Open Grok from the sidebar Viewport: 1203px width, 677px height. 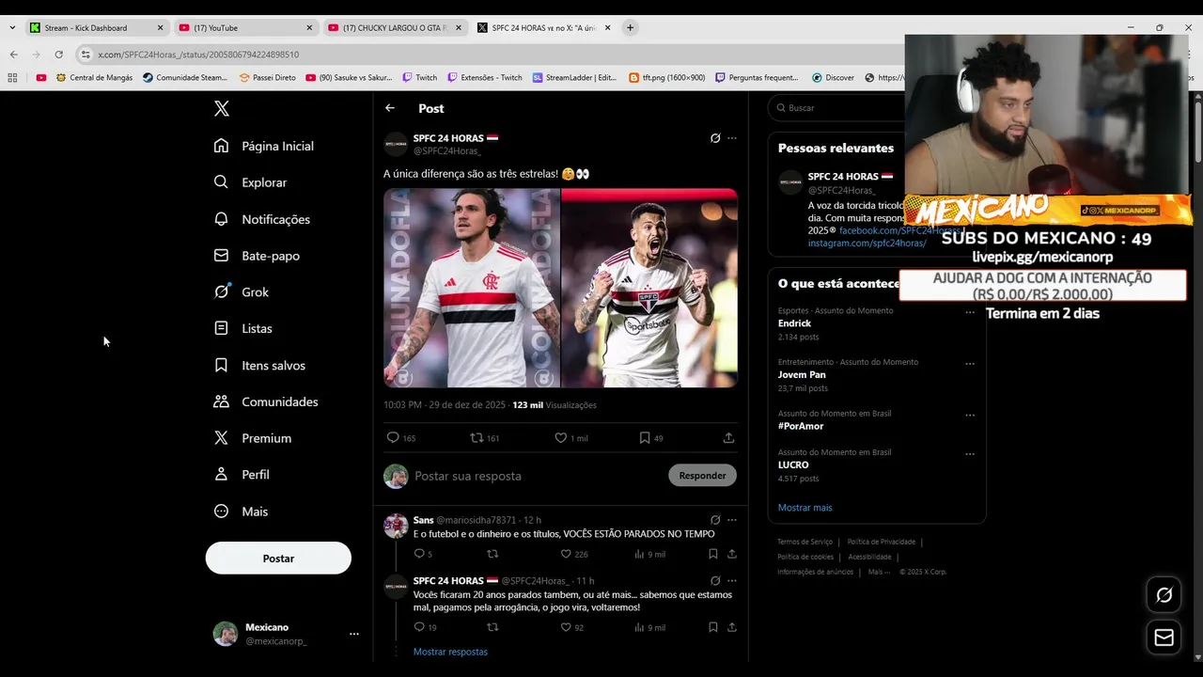[x=242, y=292]
